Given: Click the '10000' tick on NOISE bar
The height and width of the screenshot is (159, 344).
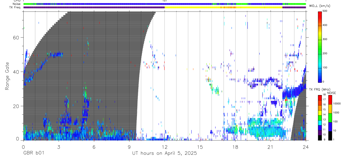Looking at the screenshot, I should pyautogui.click(x=337, y=103).
